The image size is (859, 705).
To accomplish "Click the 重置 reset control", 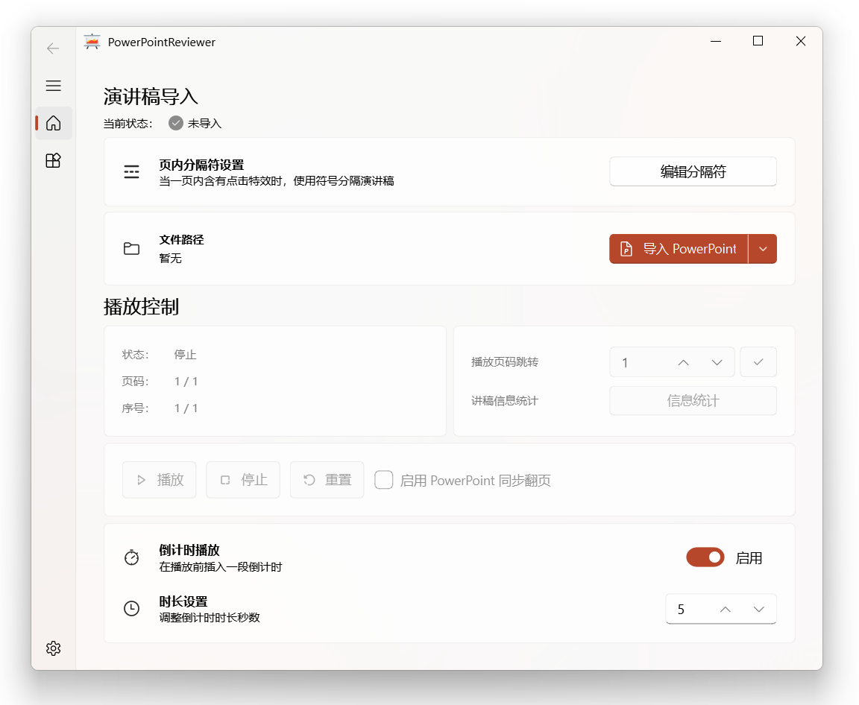I will coord(327,480).
